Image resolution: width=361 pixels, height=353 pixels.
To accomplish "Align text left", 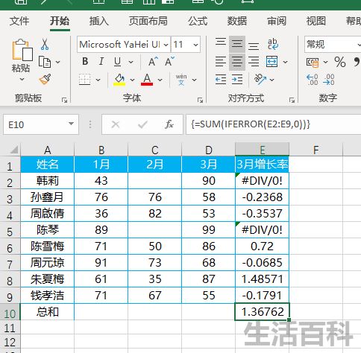I will tap(221, 62).
